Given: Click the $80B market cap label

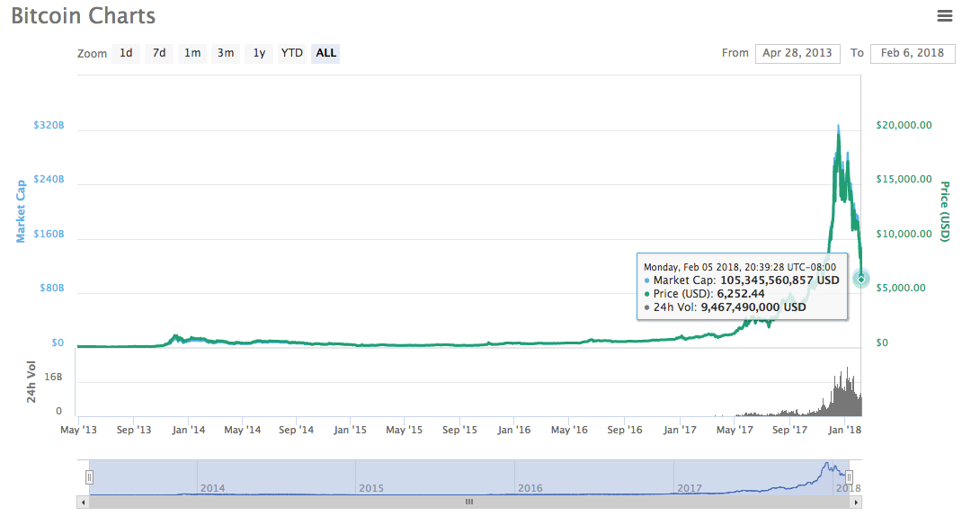Looking at the screenshot, I should (51, 288).
